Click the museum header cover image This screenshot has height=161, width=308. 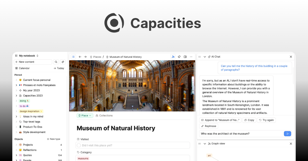(x=132, y=86)
